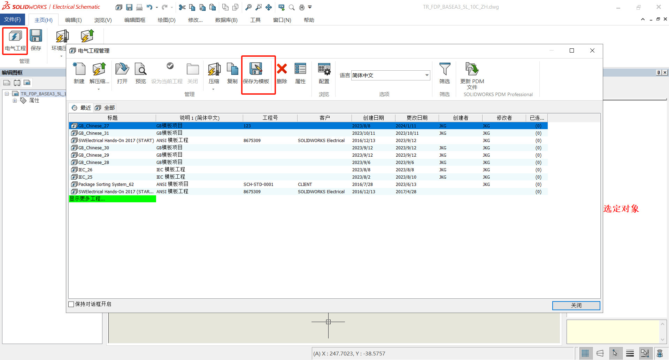Click the 解压缩 project icon

pyautogui.click(x=99, y=73)
